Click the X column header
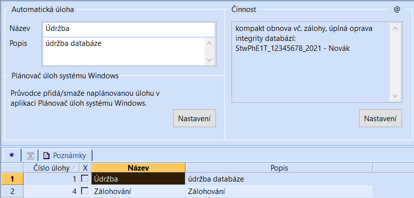Image resolution: width=414 pixels, height=198 pixels. (x=85, y=168)
